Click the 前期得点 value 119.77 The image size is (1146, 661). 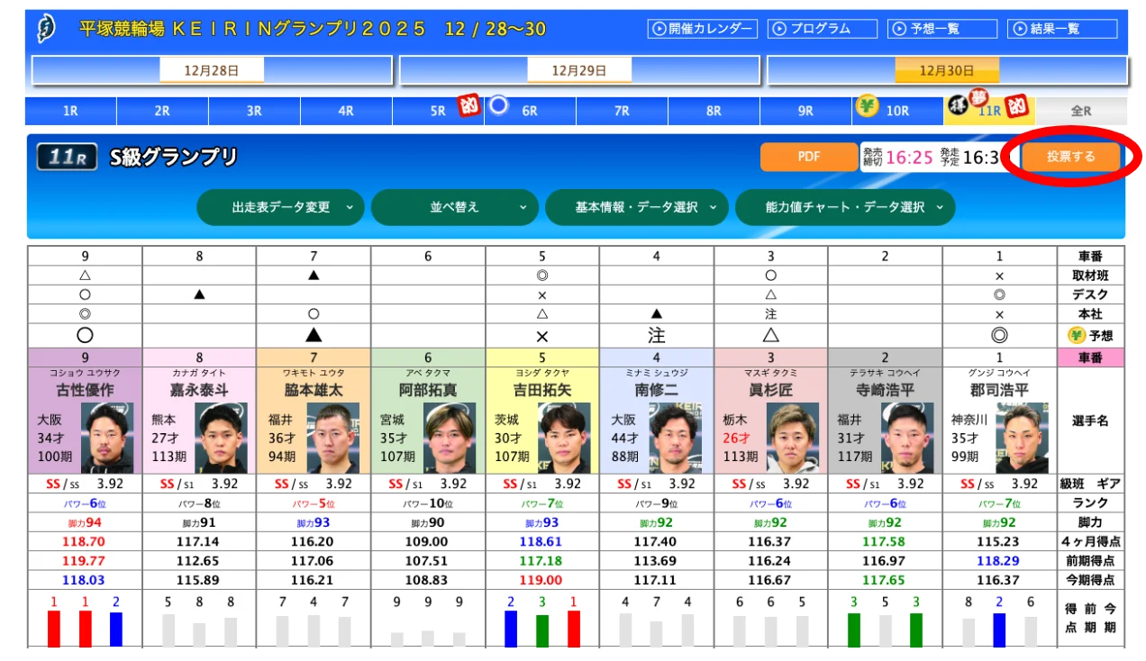[x=84, y=560]
